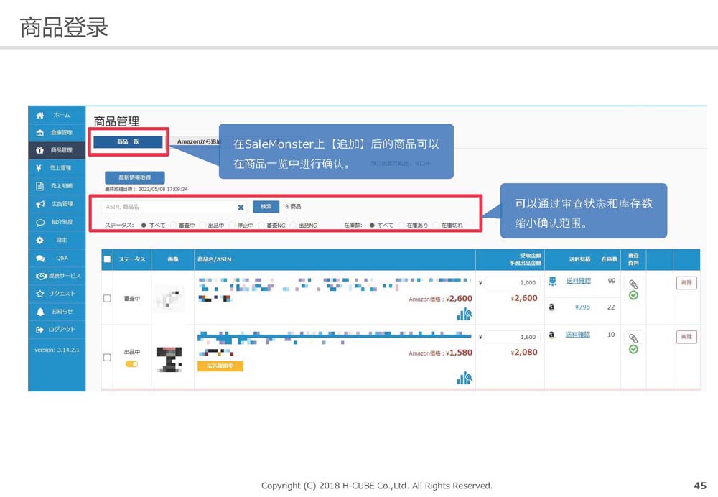The width and height of the screenshot is (718, 497).
Task: Click green checkmark icon in 出品中 row
Action: (x=633, y=350)
